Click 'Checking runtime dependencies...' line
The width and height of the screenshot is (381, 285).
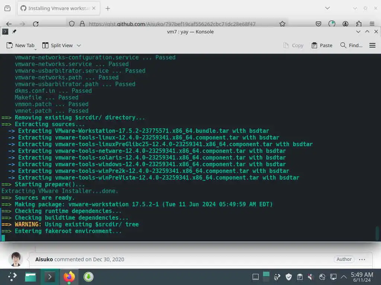[61, 211]
